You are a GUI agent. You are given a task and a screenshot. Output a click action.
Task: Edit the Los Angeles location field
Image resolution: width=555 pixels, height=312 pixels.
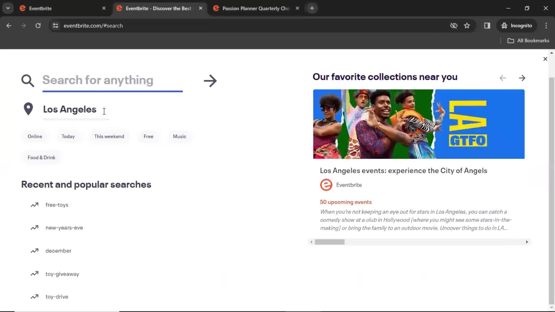[x=76, y=109]
